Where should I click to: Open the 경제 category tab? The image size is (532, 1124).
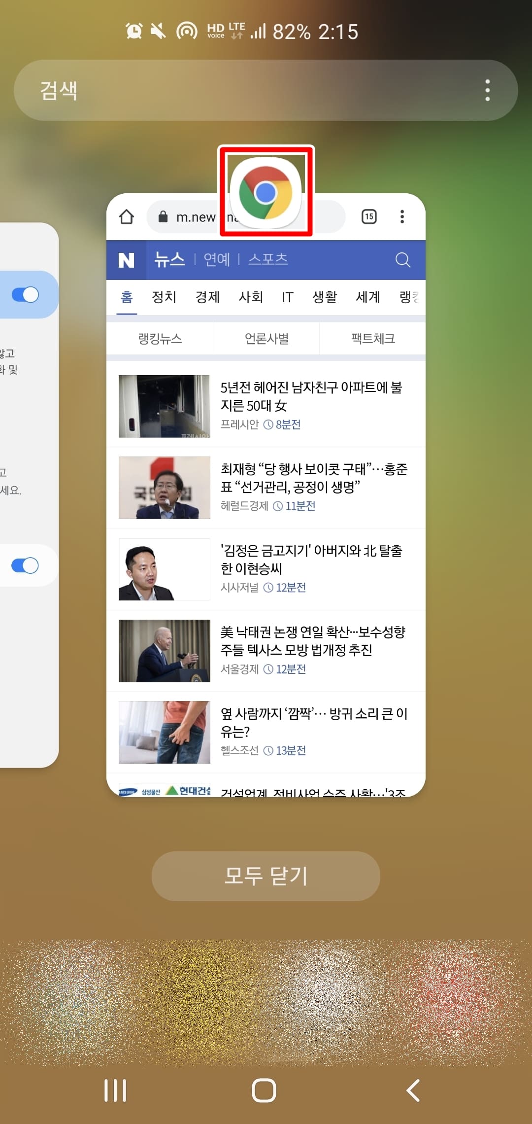pyautogui.click(x=207, y=297)
